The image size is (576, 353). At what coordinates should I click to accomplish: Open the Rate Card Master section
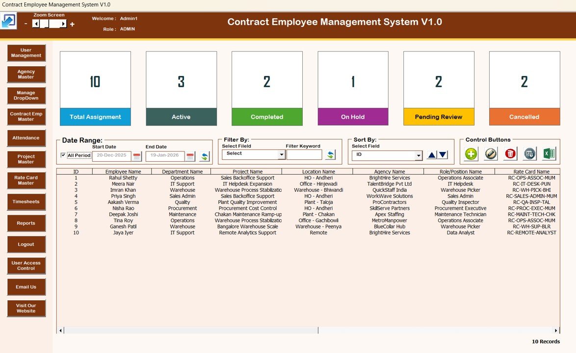[x=26, y=180]
